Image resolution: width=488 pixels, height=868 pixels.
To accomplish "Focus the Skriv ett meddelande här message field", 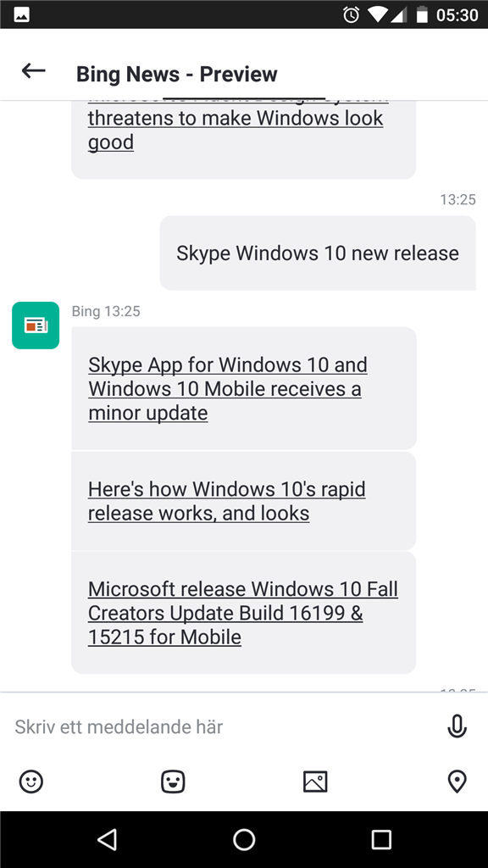I will (x=221, y=726).
